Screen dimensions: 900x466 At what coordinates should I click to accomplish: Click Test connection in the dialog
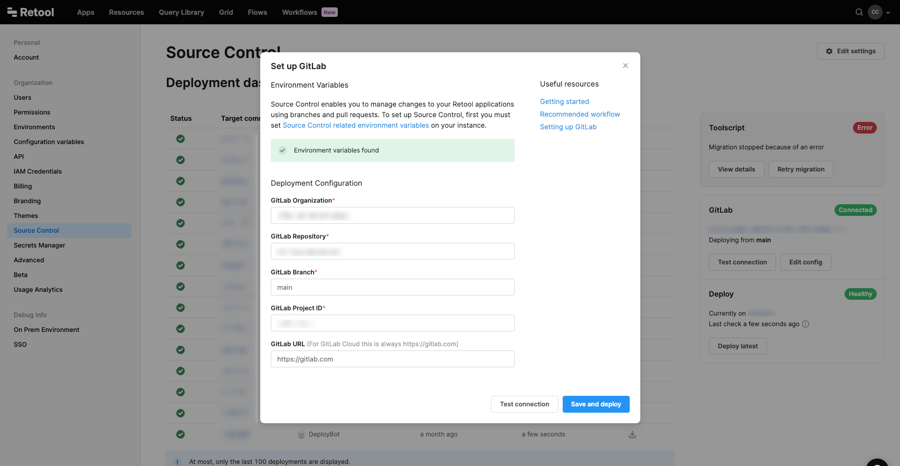tap(525, 404)
